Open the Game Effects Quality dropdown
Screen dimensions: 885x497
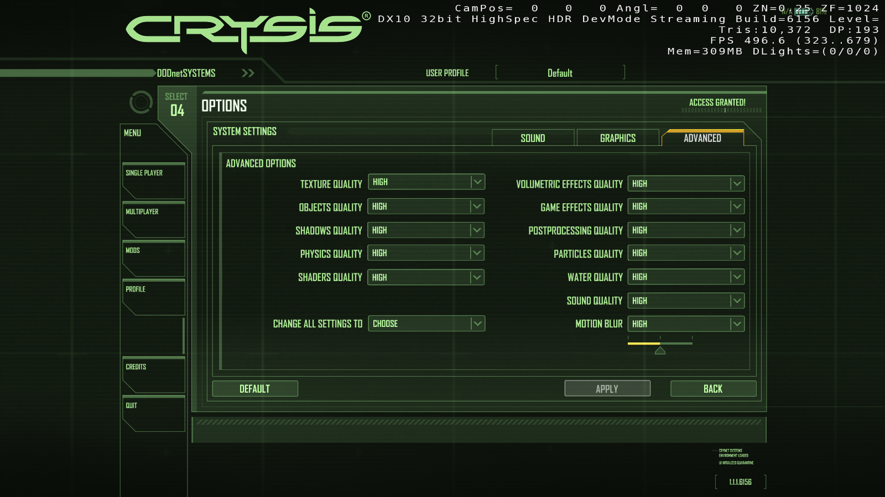pyautogui.click(x=686, y=207)
